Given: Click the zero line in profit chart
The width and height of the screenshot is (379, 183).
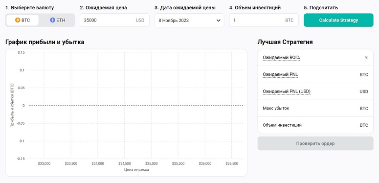Looking at the screenshot, I should point(136,106).
